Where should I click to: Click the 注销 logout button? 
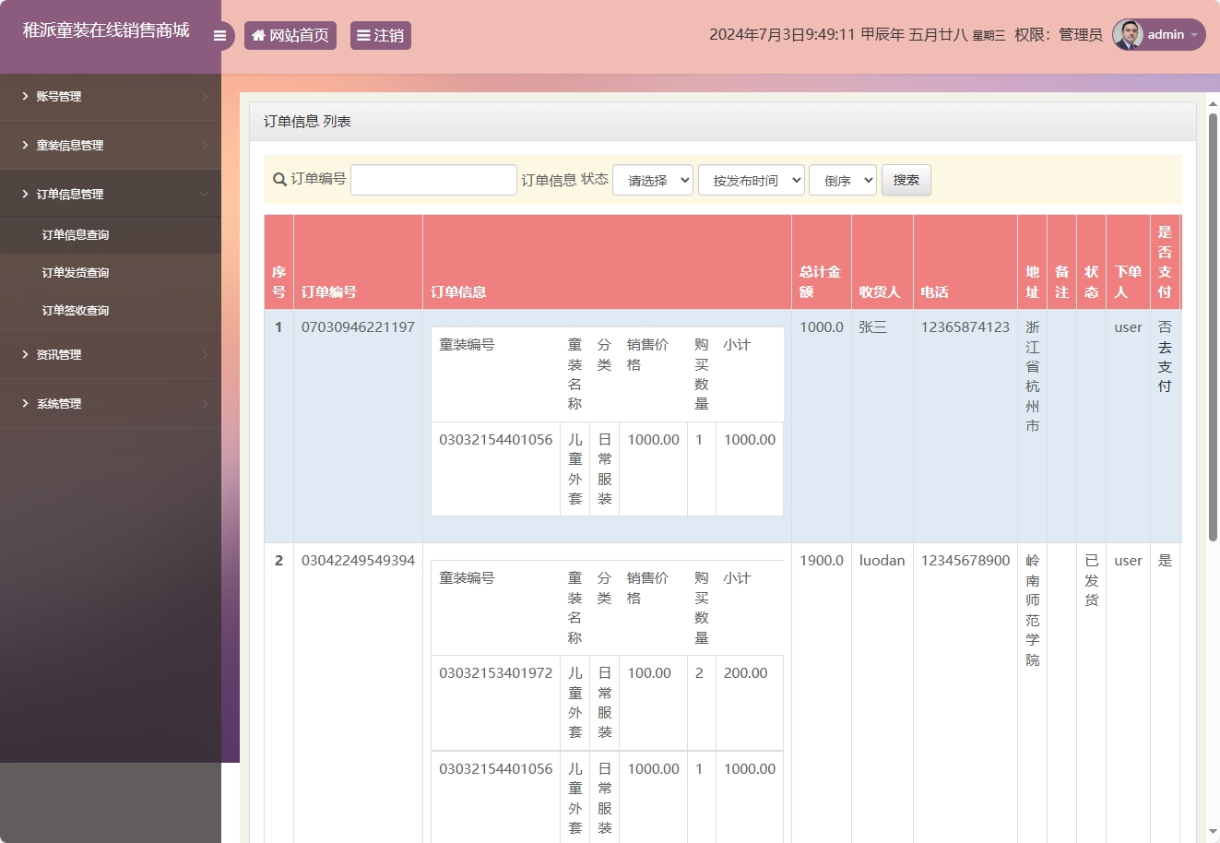380,36
